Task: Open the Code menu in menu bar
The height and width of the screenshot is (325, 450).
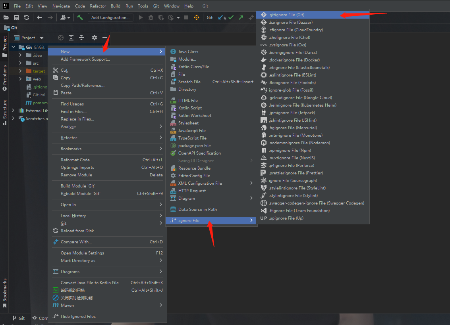Action: pos(80,6)
